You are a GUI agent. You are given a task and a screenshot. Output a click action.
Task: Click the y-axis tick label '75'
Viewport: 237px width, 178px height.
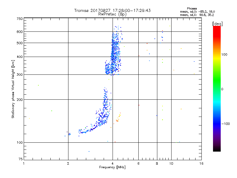pos(21,159)
